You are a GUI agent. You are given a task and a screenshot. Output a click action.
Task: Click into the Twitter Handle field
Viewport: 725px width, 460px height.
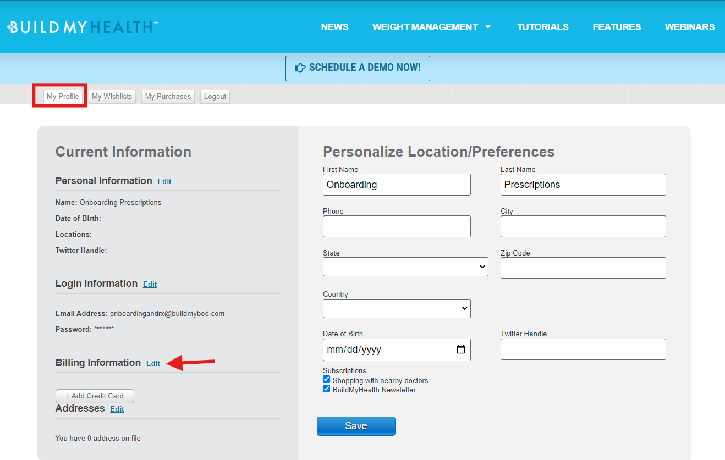[x=583, y=350]
